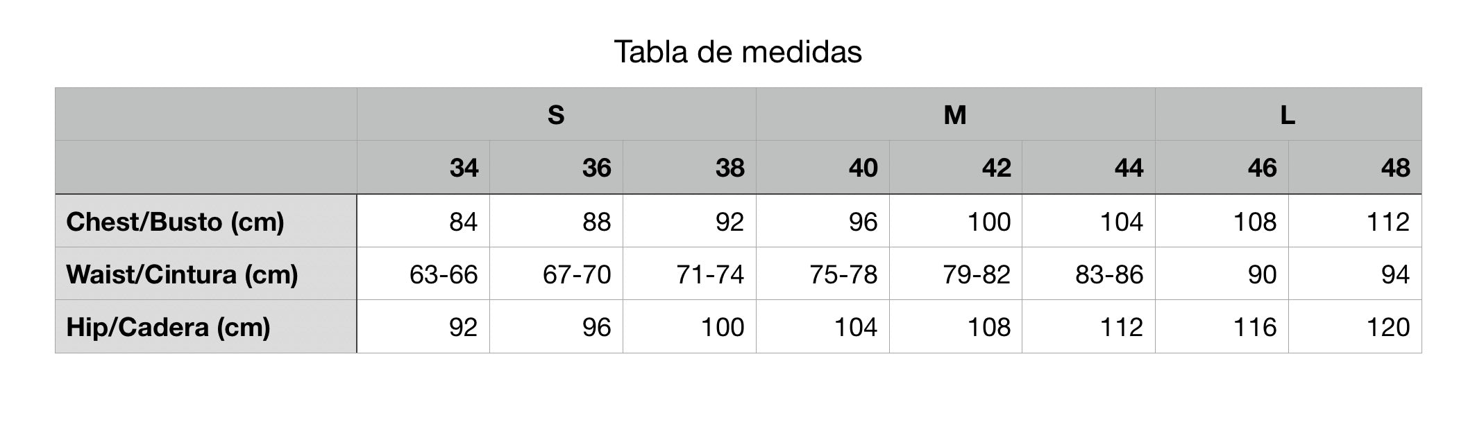Select the M size group header

[x=955, y=115]
